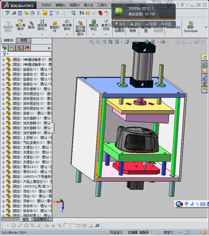209x236 pixels.
Task: Toggle Section View in viewport toolbar
Action: click(110, 42)
